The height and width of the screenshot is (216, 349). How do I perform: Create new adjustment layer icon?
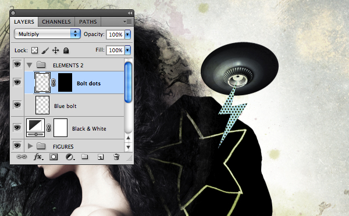pyautogui.click(x=70, y=157)
